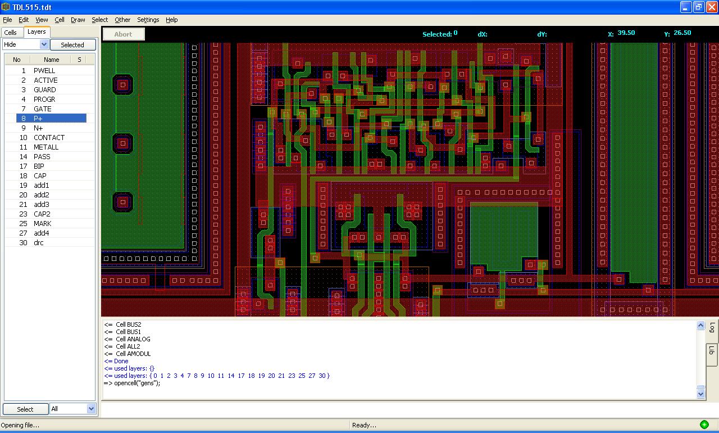Viewport: 719px width, 433px height.
Task: Open the Select menu
Action: [100, 20]
